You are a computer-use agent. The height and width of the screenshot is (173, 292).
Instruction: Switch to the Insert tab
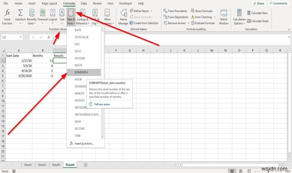tap(32, 3)
